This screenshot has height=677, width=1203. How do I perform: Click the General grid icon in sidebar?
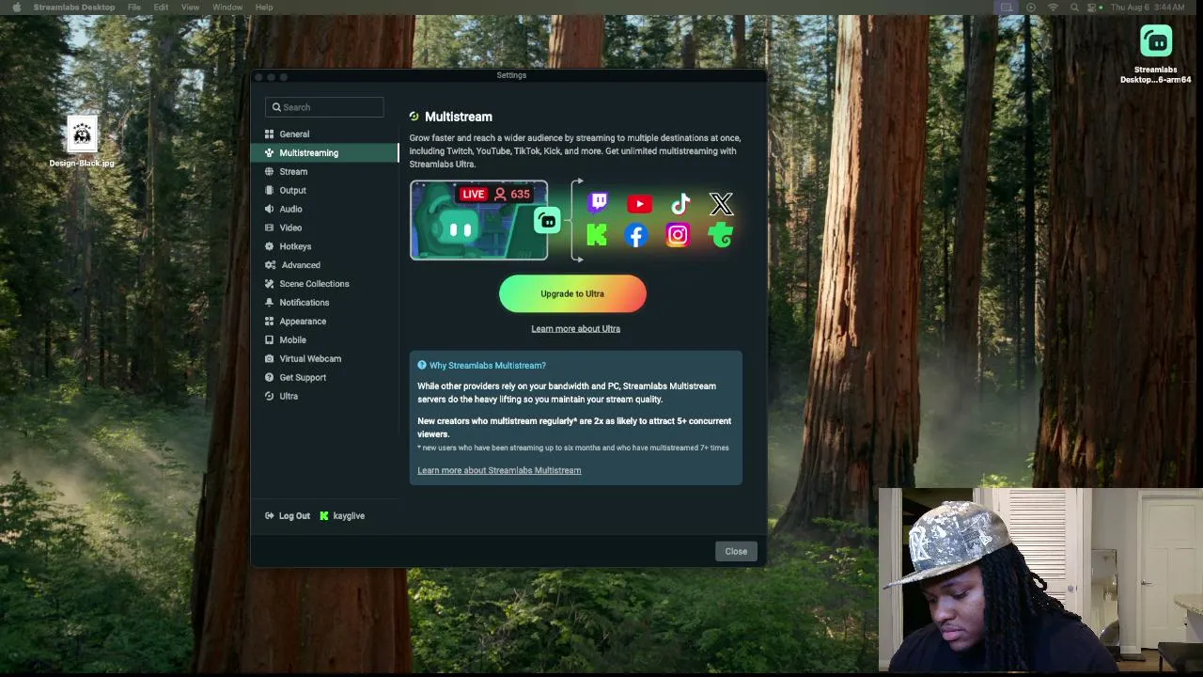(x=270, y=134)
